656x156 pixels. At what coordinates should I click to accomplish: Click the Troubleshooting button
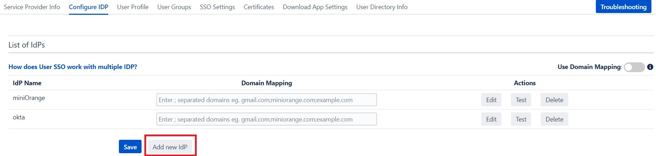[x=623, y=7]
